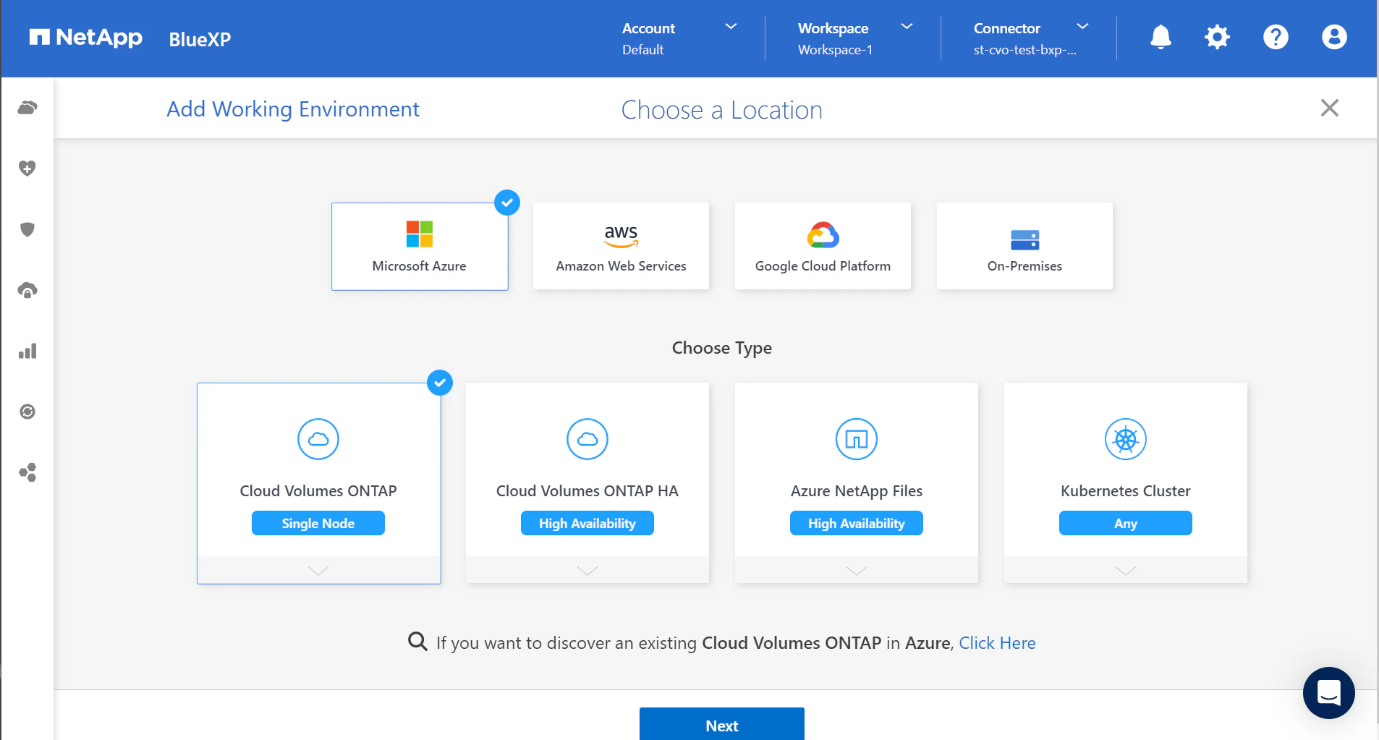Select Google Cloud Platform as location

pyautogui.click(x=823, y=247)
